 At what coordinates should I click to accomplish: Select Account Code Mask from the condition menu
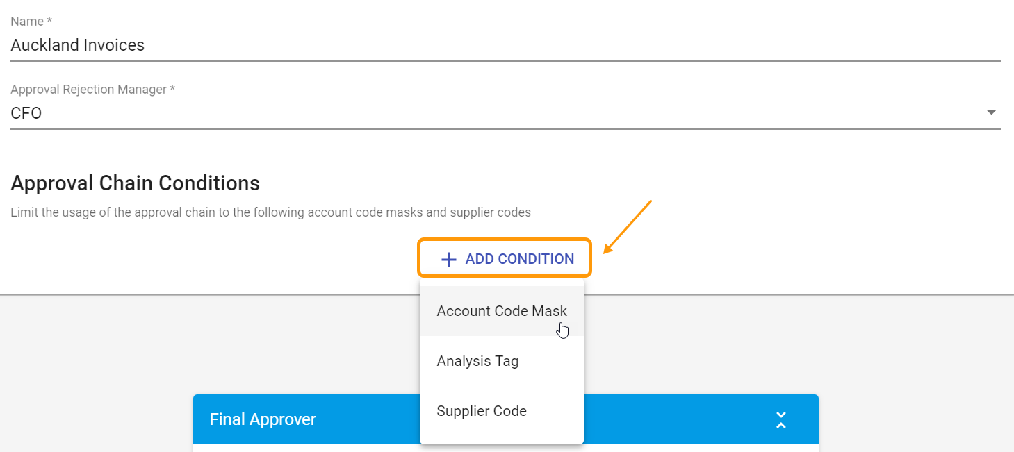pos(502,310)
